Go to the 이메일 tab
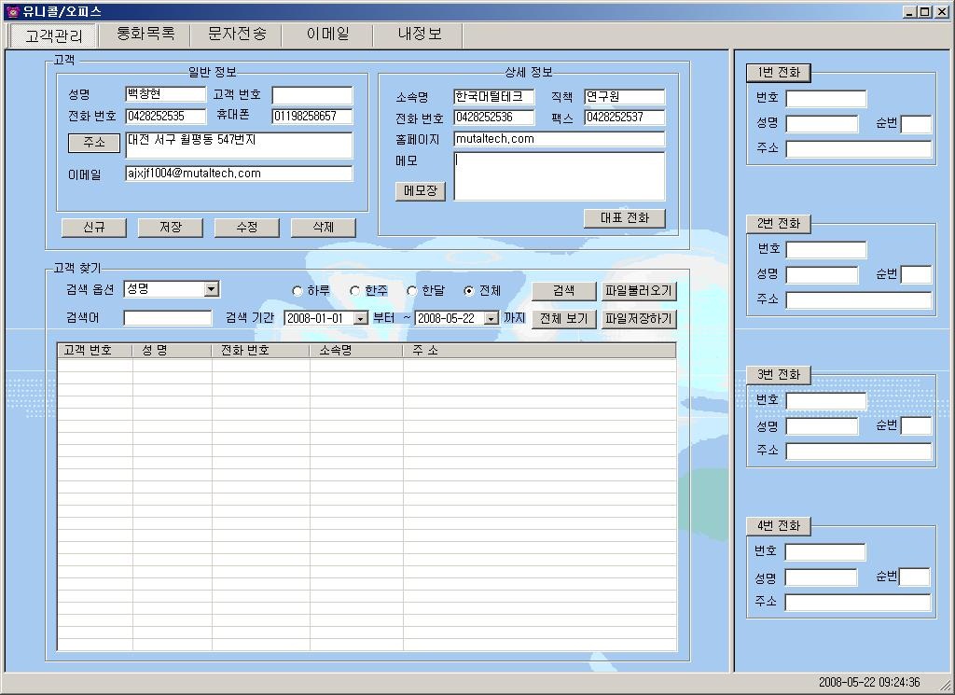Image resolution: width=955 pixels, height=695 pixels. click(327, 34)
